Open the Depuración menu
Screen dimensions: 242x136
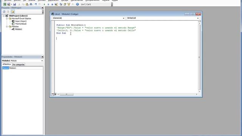point(53,0)
